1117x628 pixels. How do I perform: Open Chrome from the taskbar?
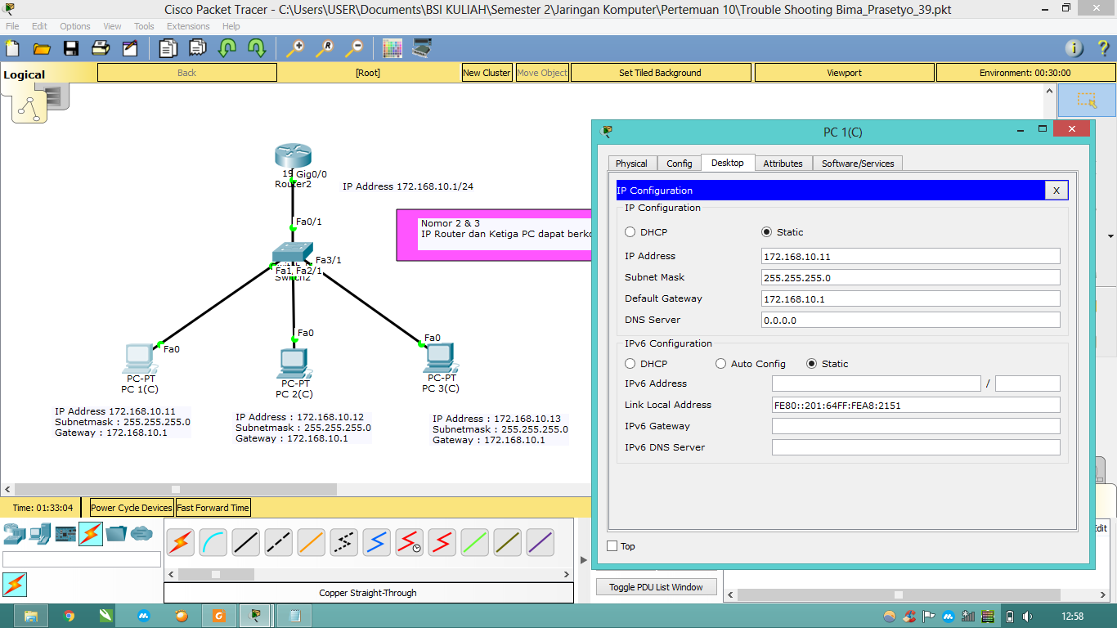click(x=69, y=615)
